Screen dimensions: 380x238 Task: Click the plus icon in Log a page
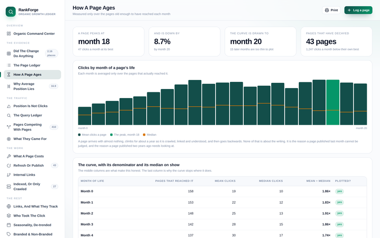[349, 10]
